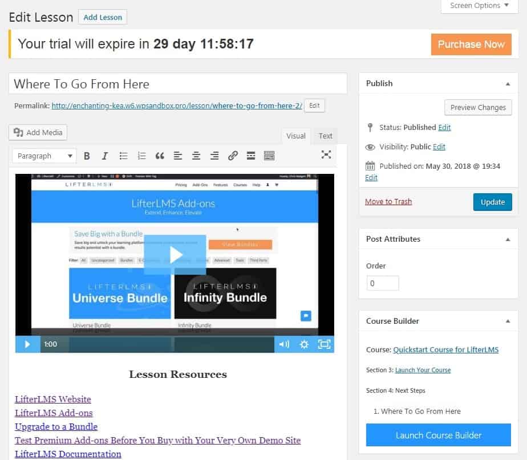
Task: Move lesson to Trash
Action: [388, 201]
